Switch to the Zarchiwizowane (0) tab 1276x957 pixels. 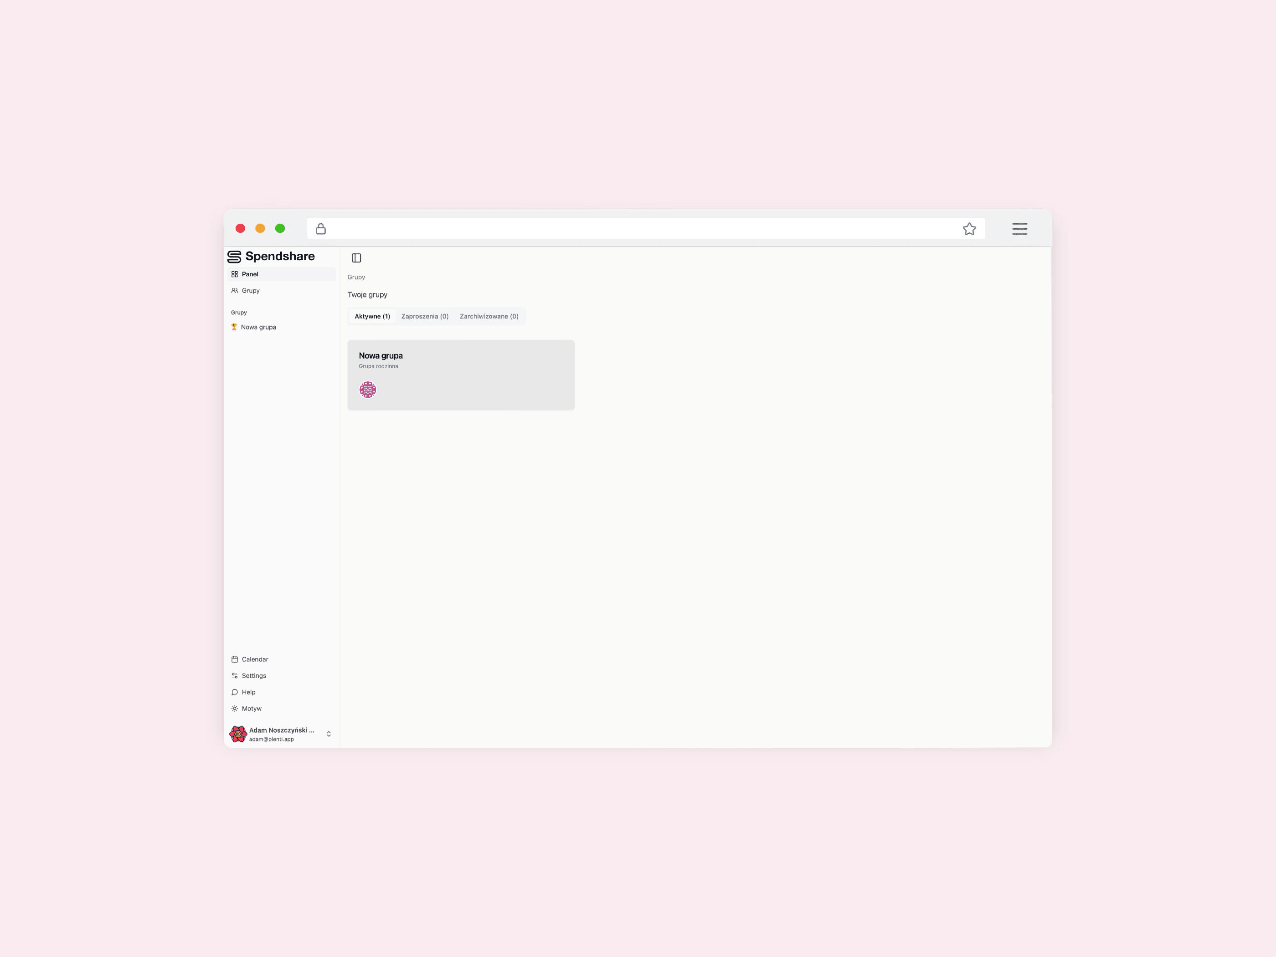click(489, 316)
